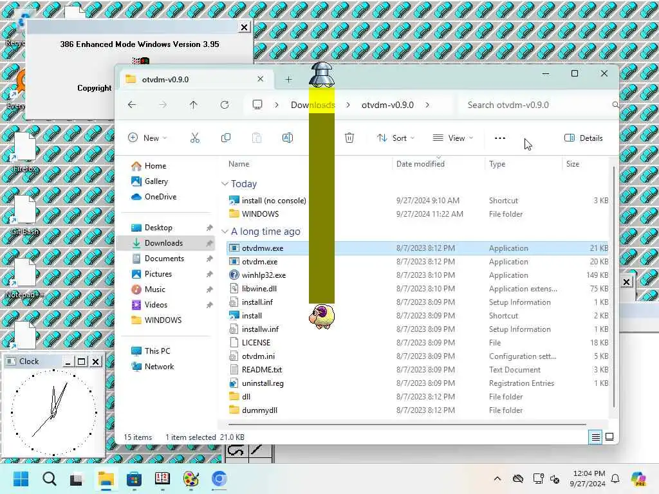Viewport: 659px width, 494px height.
Task: Click in the Search otvdm-v0.9.0 field
Action: point(538,105)
